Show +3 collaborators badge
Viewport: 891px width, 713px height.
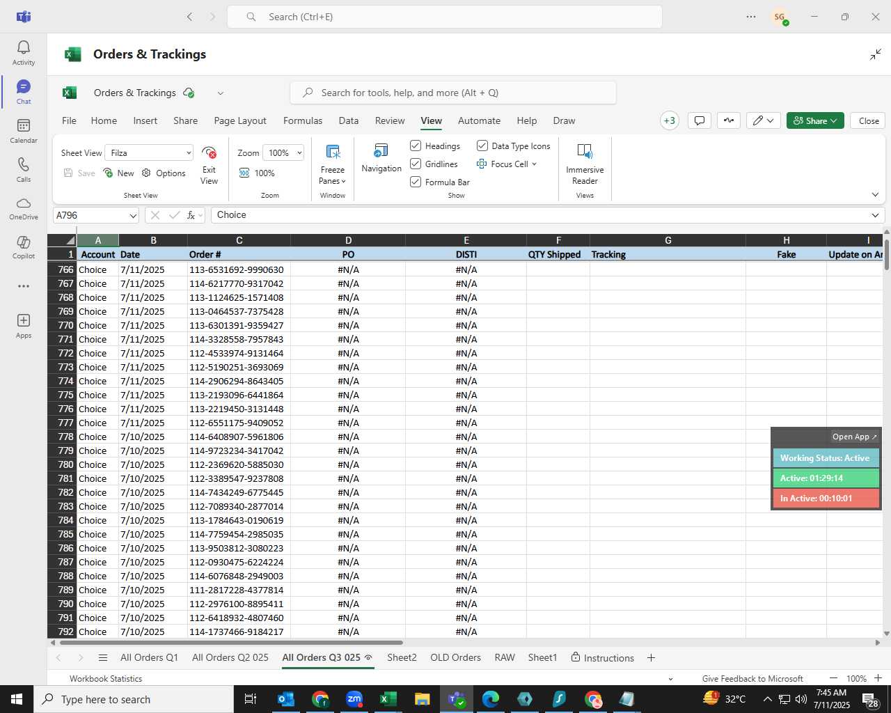[x=669, y=120]
